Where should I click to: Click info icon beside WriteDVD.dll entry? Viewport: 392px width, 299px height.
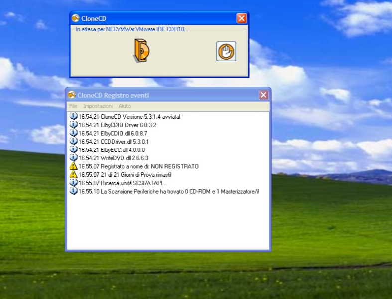(x=73, y=158)
